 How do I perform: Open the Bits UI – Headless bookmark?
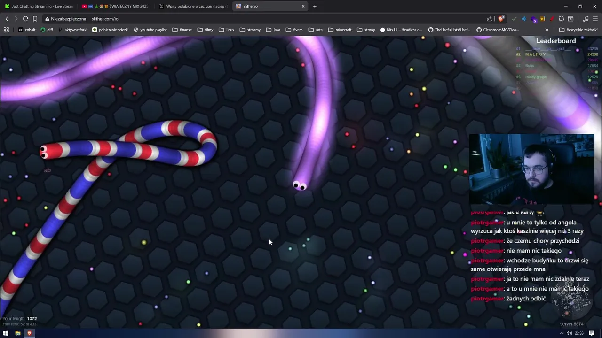tap(401, 30)
